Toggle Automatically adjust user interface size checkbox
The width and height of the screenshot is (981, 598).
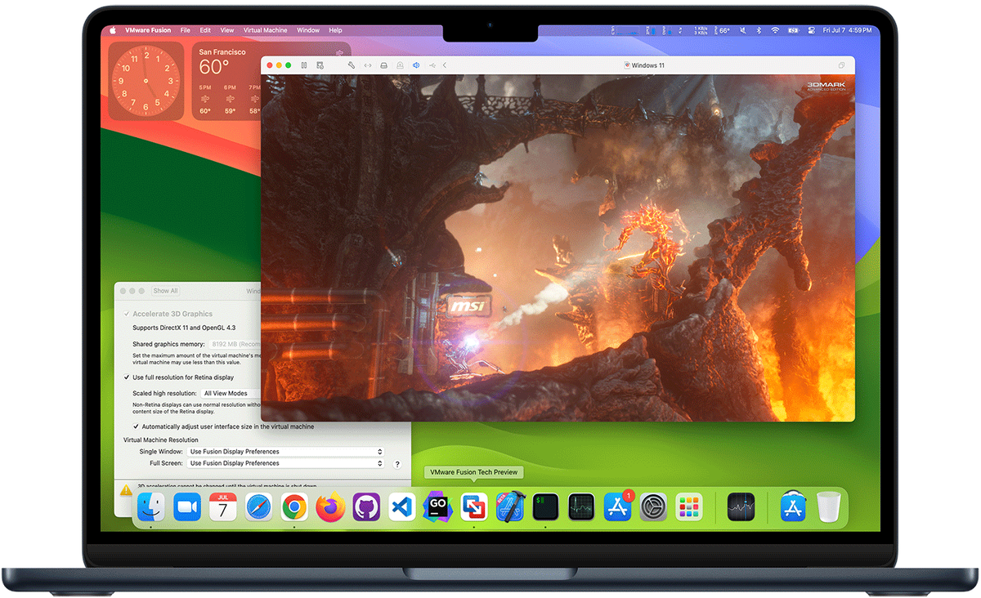pos(136,426)
